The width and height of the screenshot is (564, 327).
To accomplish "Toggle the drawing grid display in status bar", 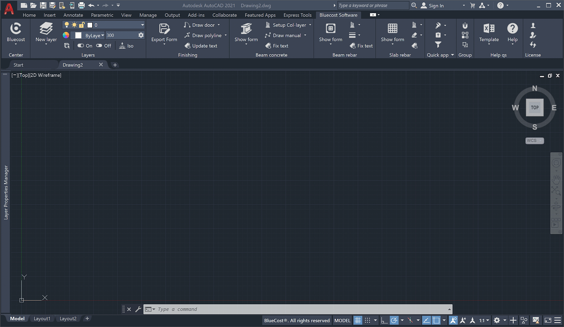I will [358, 320].
